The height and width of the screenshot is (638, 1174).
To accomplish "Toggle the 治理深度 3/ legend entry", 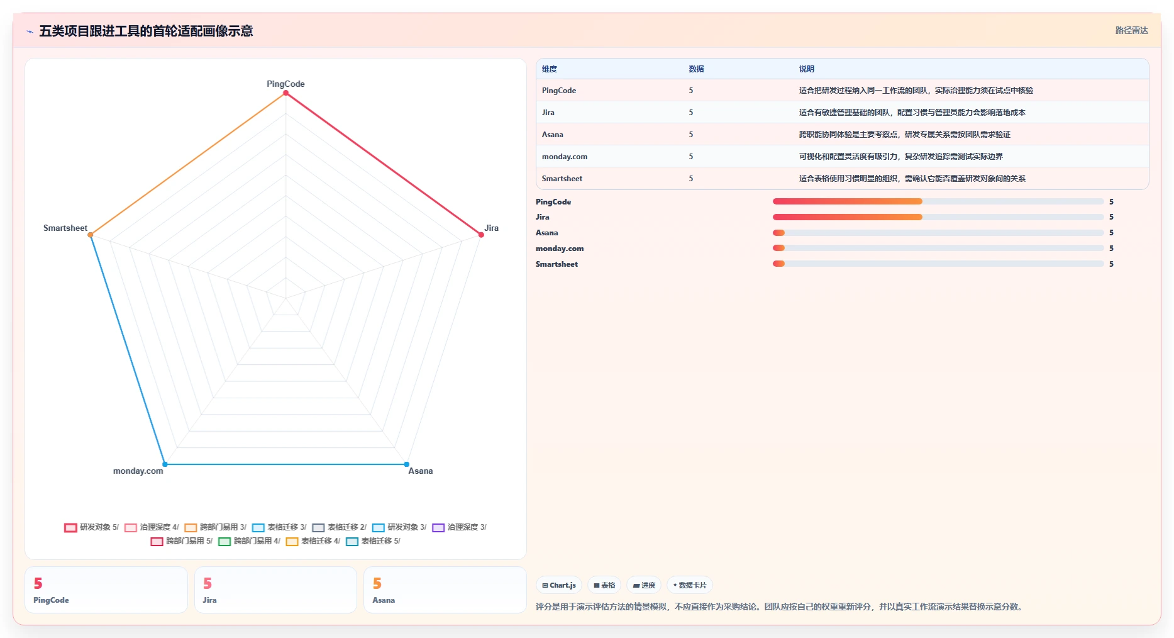I will tap(459, 527).
